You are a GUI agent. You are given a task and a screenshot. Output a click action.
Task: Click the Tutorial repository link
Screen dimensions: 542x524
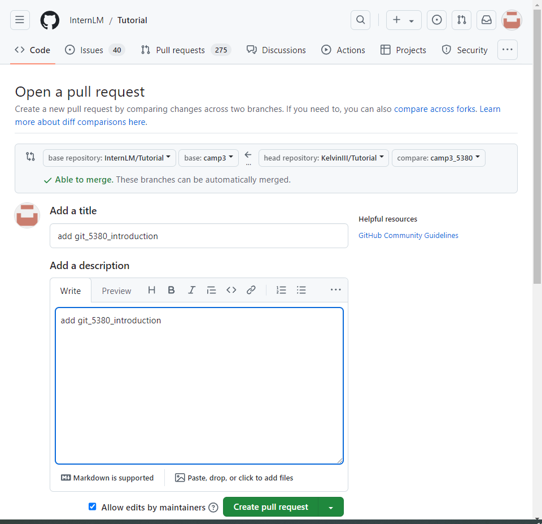[132, 20]
